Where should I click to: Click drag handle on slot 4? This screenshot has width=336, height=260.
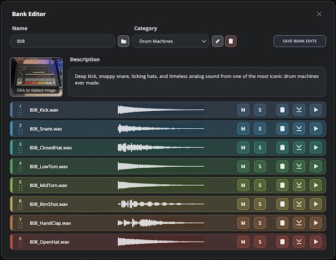[20, 169]
